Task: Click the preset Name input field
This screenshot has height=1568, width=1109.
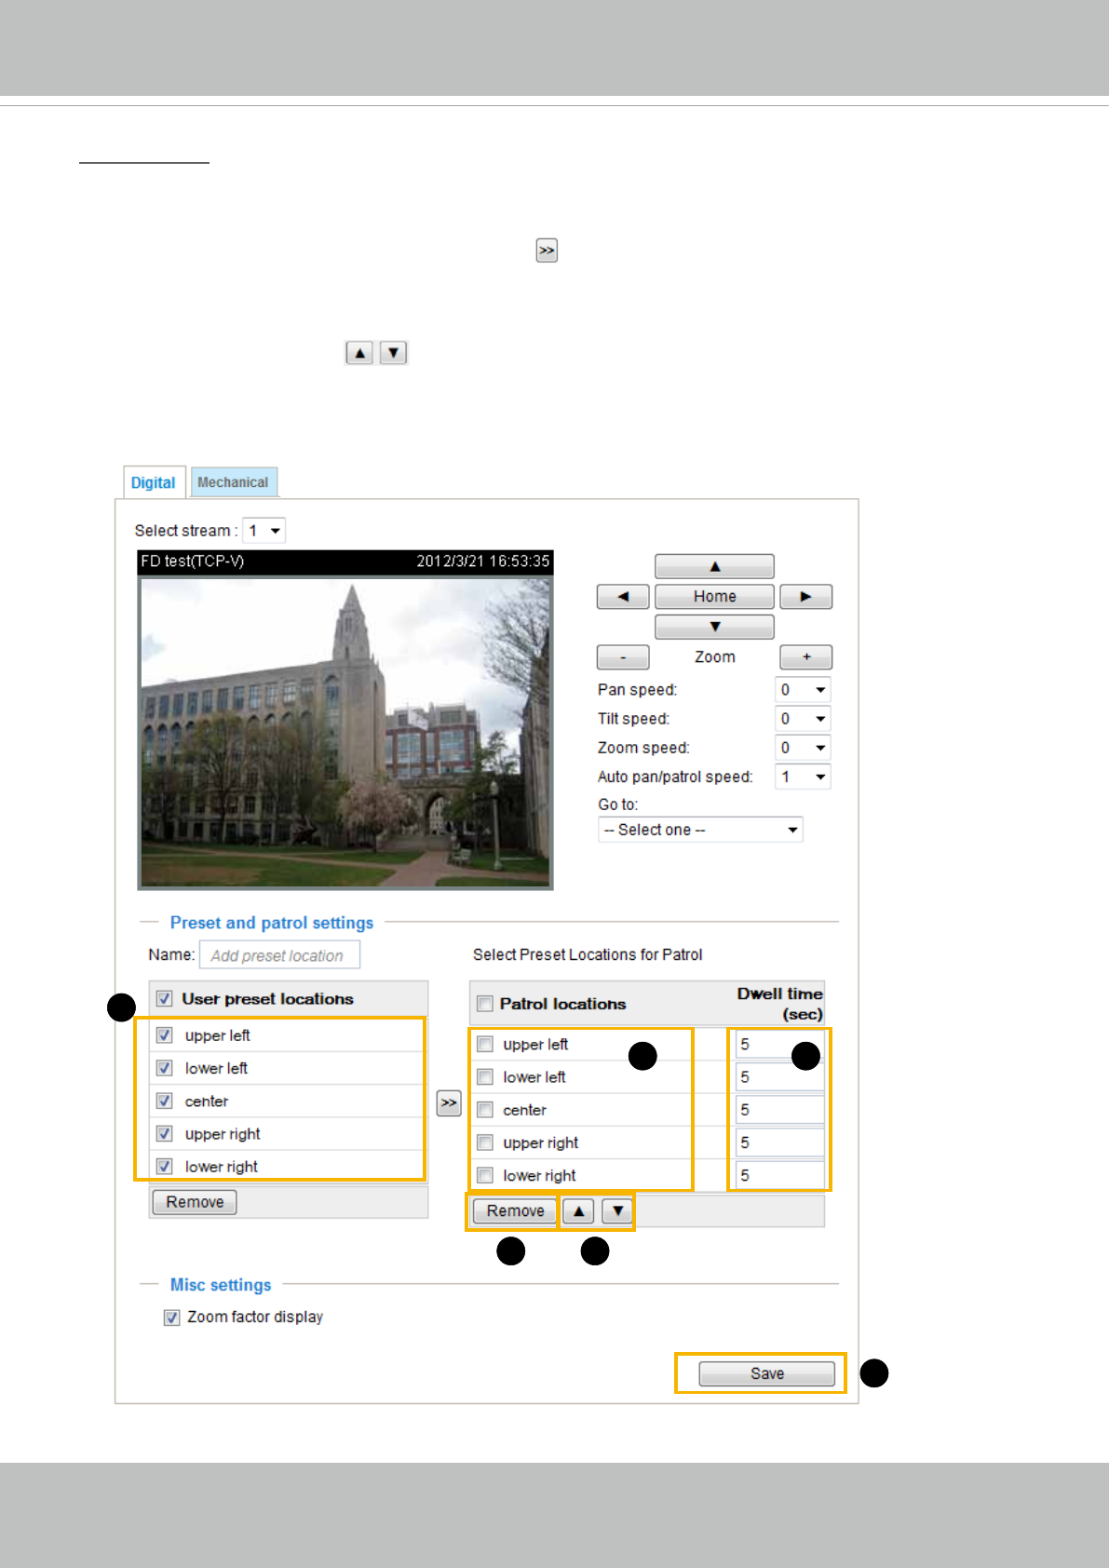Action: coord(279,955)
